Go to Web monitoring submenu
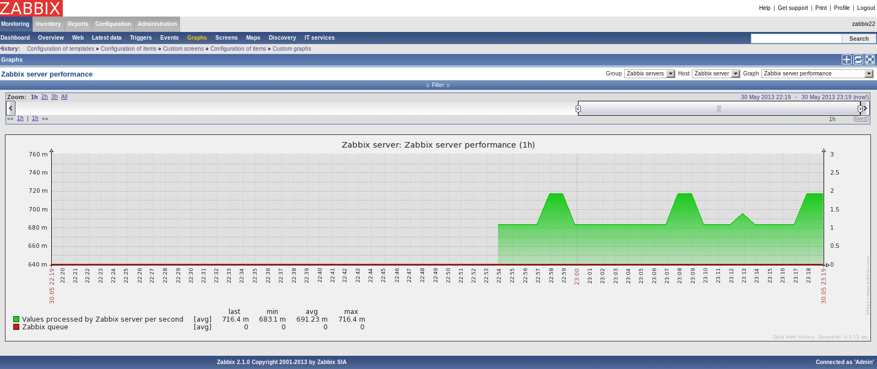Image resolution: width=877 pixels, height=369 pixels. click(78, 38)
